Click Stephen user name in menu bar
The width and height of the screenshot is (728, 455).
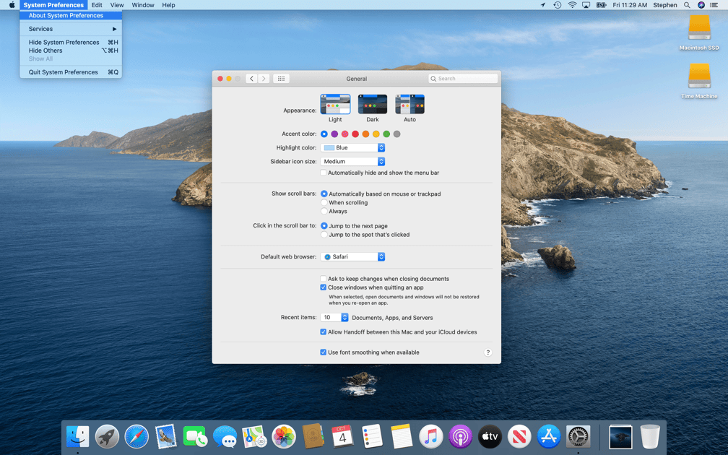tap(665, 5)
